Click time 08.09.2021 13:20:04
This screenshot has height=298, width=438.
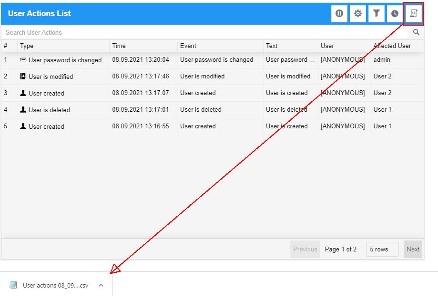coord(141,59)
